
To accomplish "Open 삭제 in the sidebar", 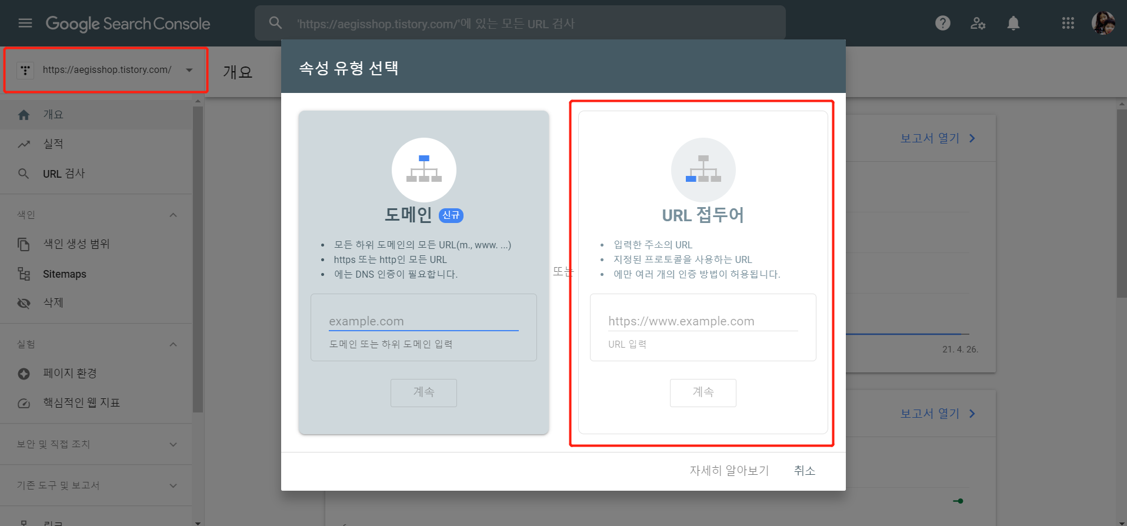I will click(96, 303).
